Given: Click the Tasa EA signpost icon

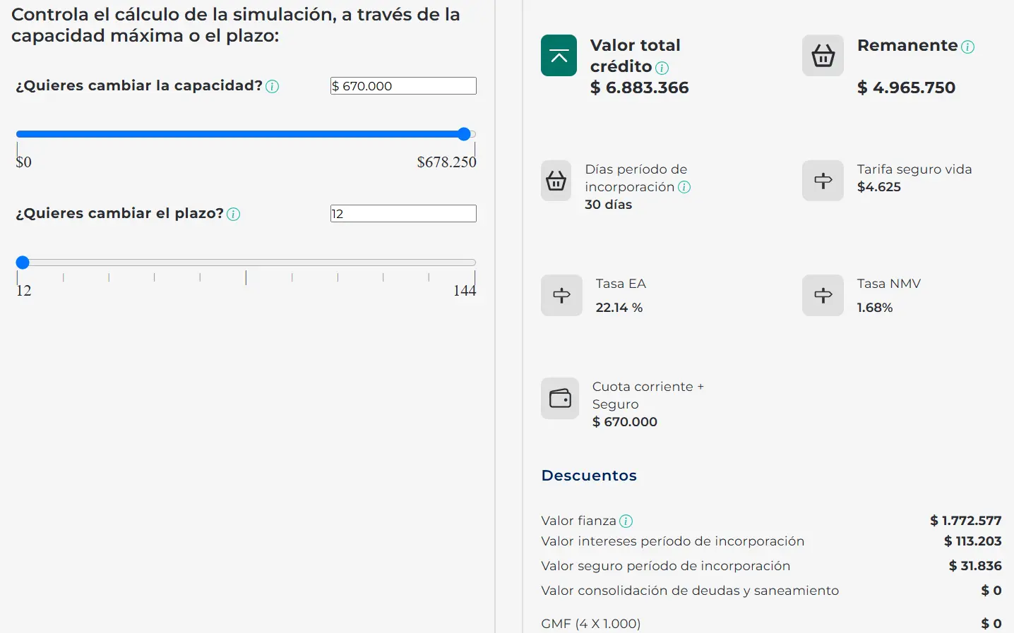Looking at the screenshot, I should 561,295.
